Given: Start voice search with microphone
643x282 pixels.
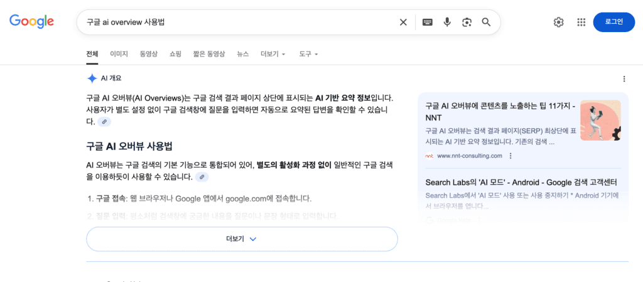Looking at the screenshot, I should click(447, 22).
